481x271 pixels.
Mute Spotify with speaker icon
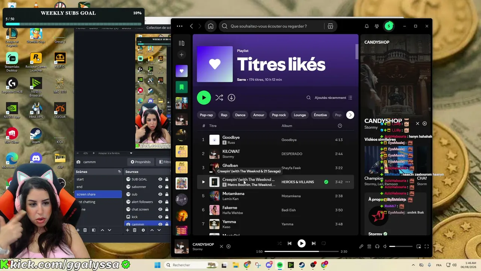click(x=385, y=247)
